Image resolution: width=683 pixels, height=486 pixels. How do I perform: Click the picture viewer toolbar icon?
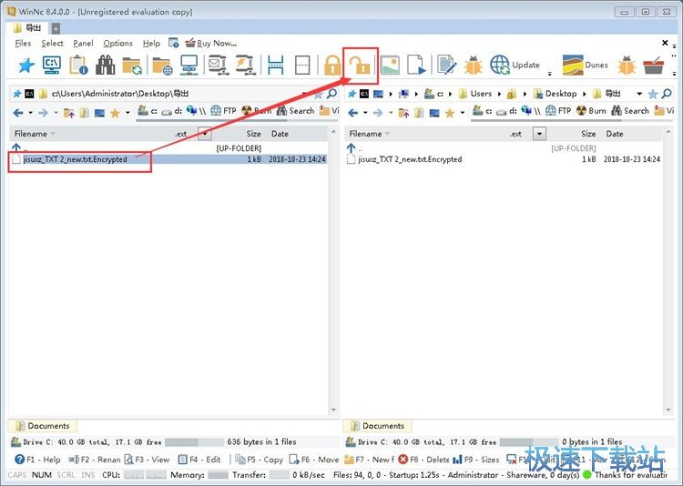(x=390, y=65)
